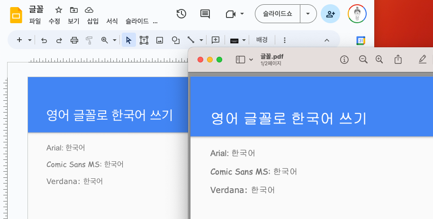Open the 슬라이드 menu
The height and width of the screenshot is (219, 433).
pos(137,21)
